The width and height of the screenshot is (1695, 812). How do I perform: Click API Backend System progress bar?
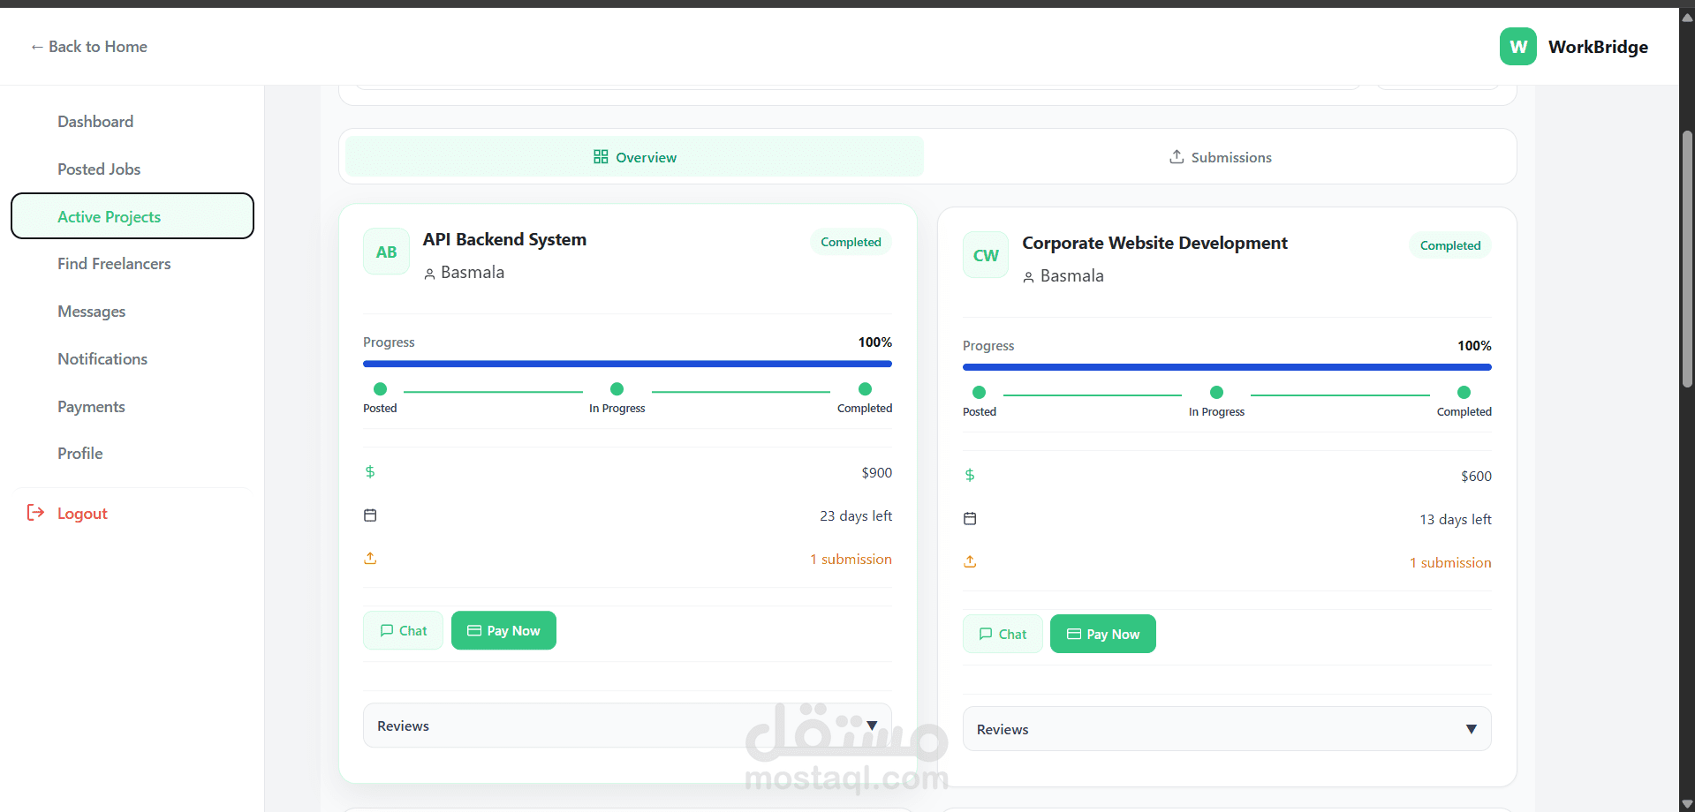(x=627, y=364)
